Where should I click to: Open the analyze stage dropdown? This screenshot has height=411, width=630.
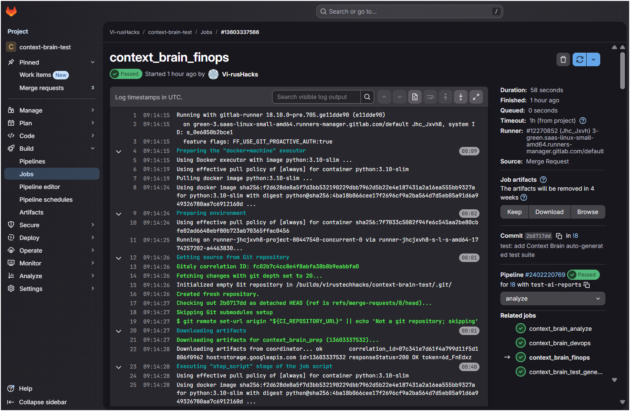point(553,298)
